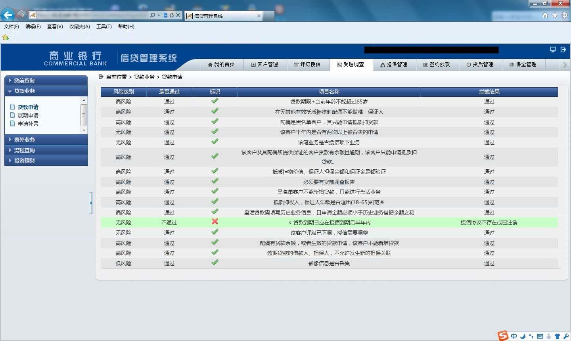Screen dimensions: 571x341
Task: Open the 工具(T) menu
Action: [x=104, y=27]
